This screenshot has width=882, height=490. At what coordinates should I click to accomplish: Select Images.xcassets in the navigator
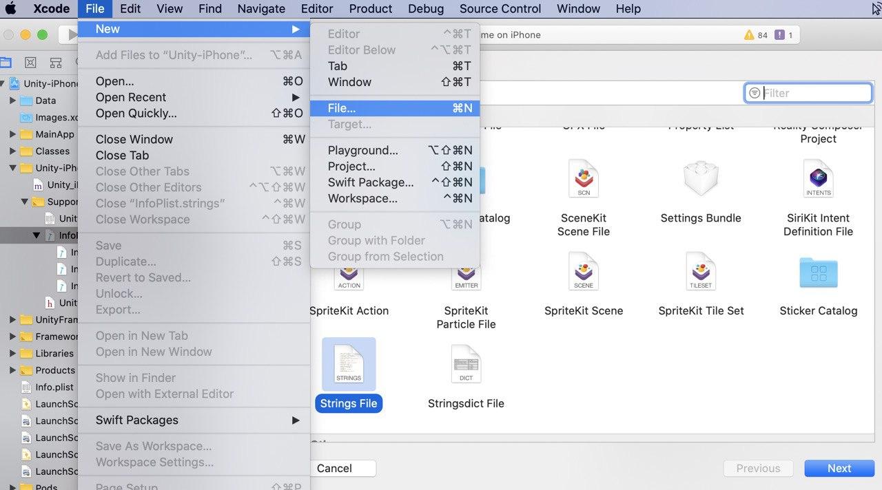(49, 118)
